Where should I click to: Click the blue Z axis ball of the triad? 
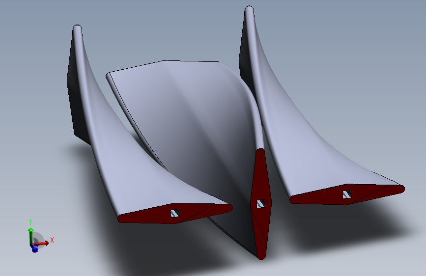pos(34,248)
